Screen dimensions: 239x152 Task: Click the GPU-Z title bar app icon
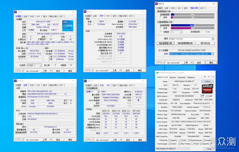pos(157,73)
